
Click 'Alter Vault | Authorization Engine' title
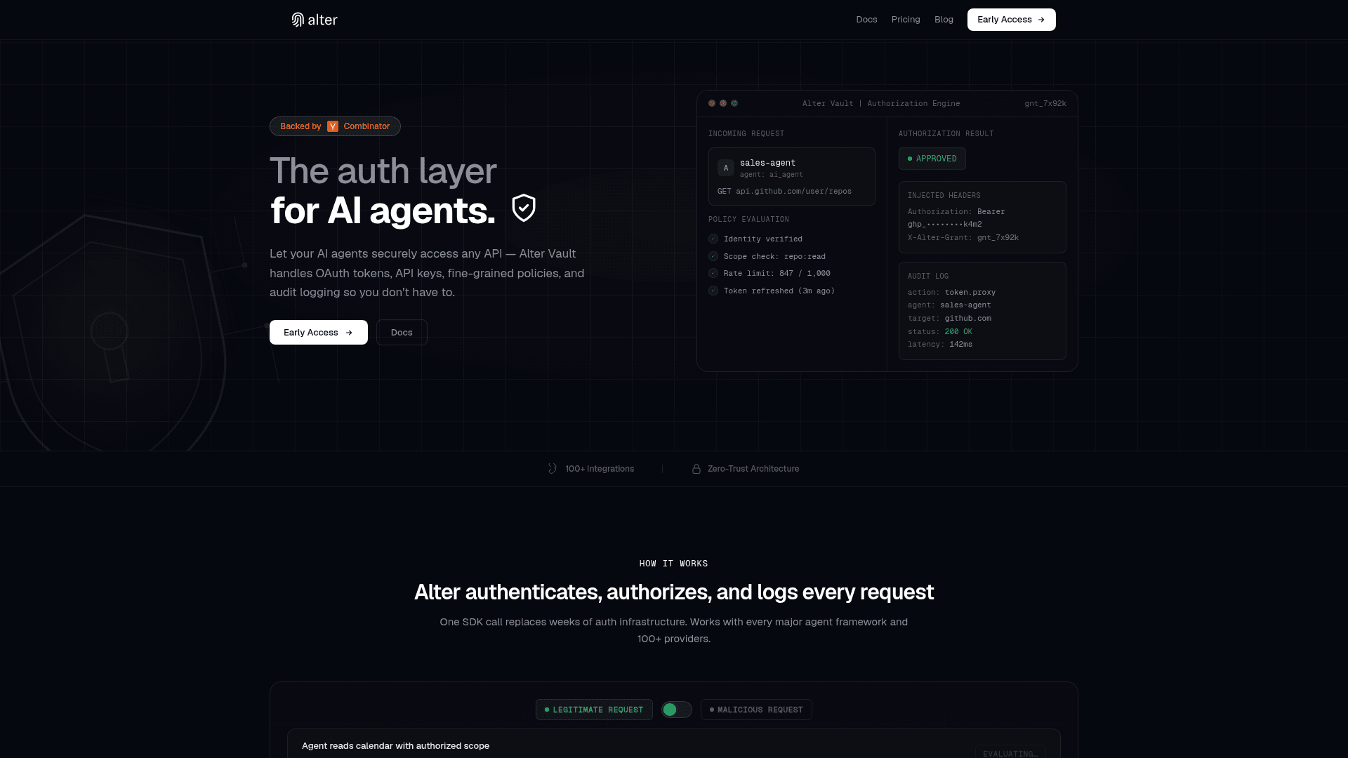(x=881, y=103)
